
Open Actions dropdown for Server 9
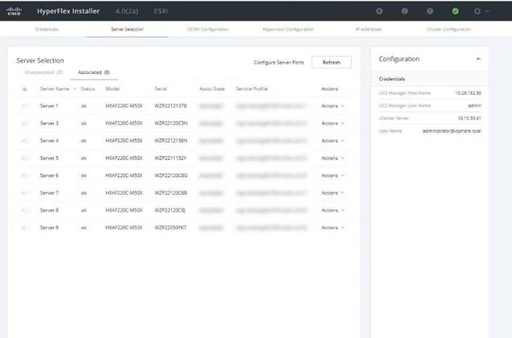(332, 228)
